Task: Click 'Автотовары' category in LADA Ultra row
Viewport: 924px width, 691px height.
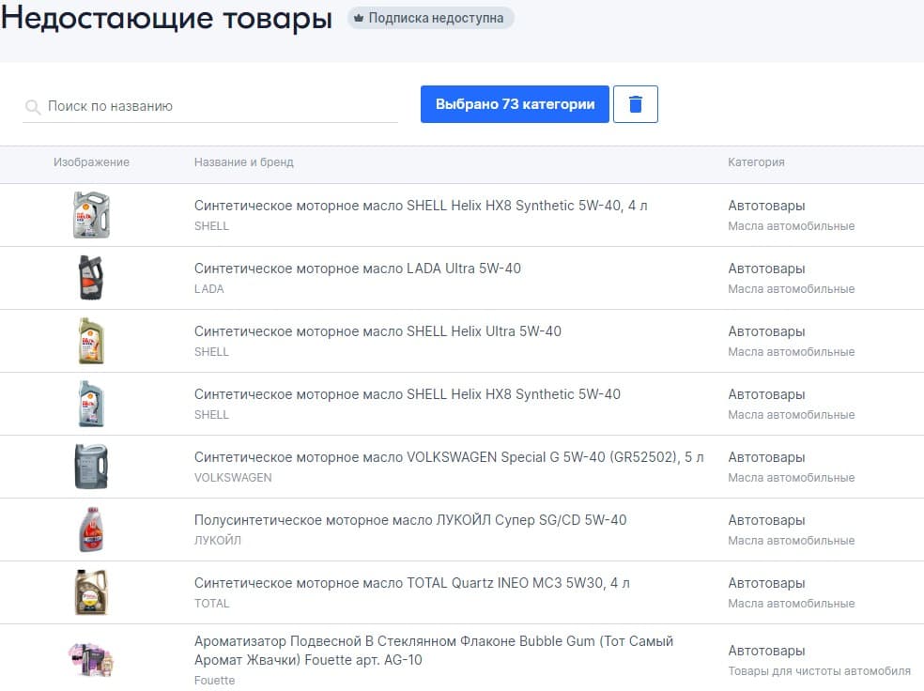Action: click(766, 269)
